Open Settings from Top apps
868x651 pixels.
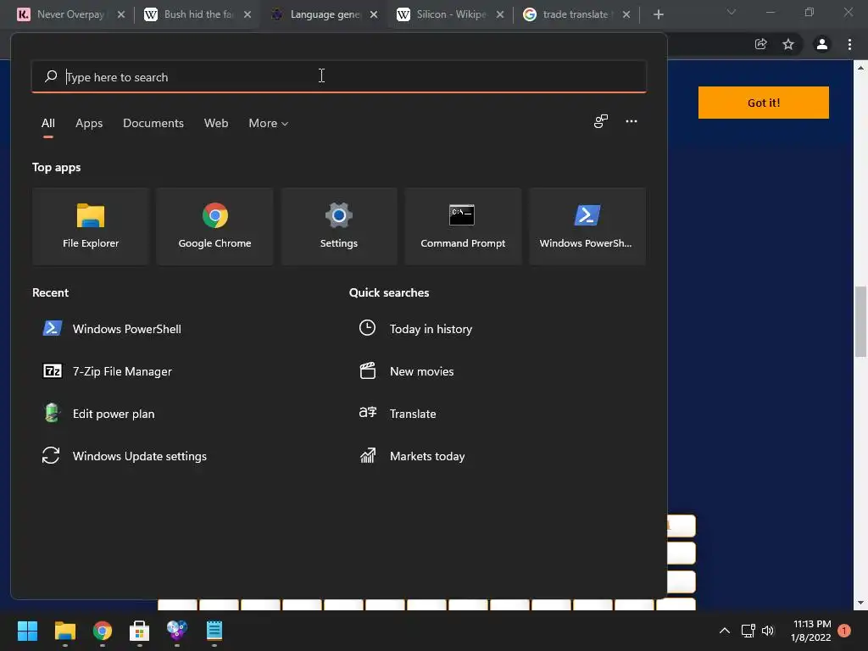click(339, 225)
